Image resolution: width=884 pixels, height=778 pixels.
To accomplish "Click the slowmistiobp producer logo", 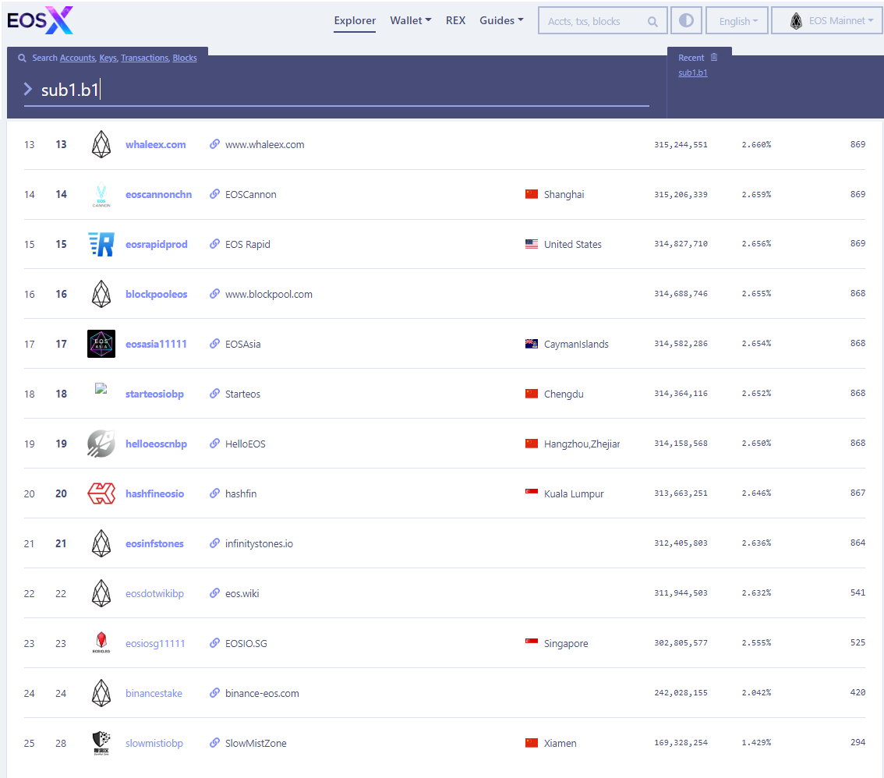I will coord(101,743).
